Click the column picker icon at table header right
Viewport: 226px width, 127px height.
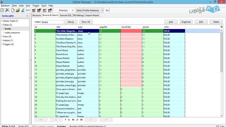(x=222, y=27)
